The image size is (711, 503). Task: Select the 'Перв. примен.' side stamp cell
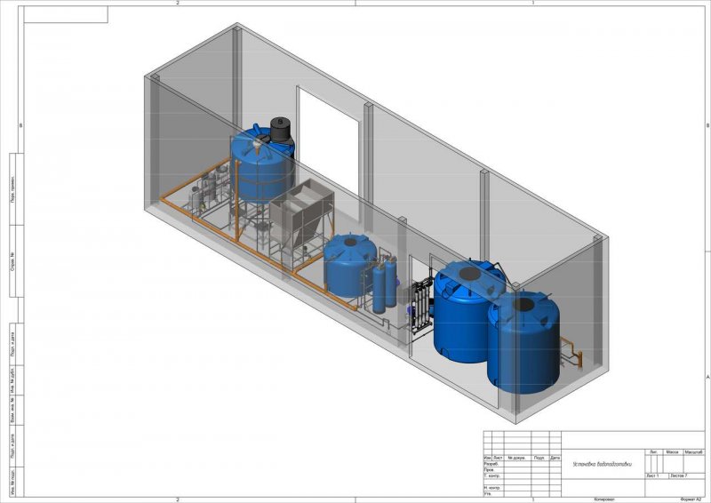12,189
